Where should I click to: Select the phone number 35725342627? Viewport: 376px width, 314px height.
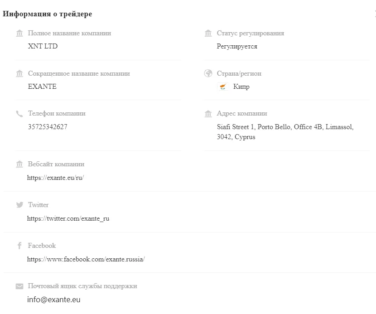48,127
